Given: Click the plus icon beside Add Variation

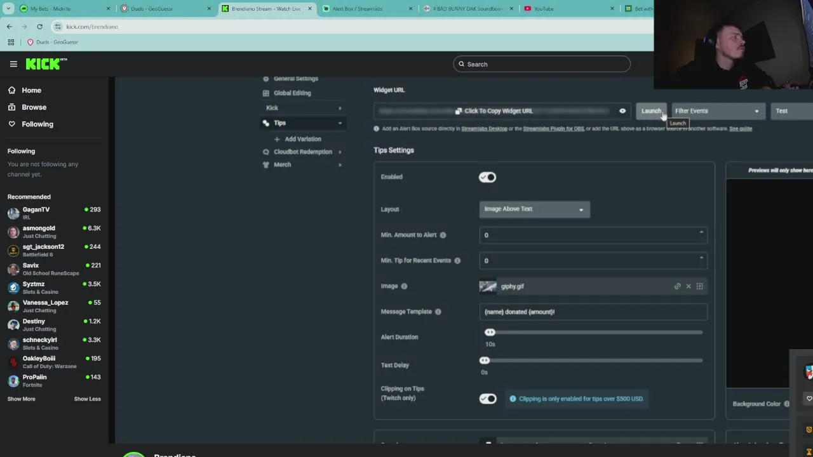Looking at the screenshot, I should (277, 139).
